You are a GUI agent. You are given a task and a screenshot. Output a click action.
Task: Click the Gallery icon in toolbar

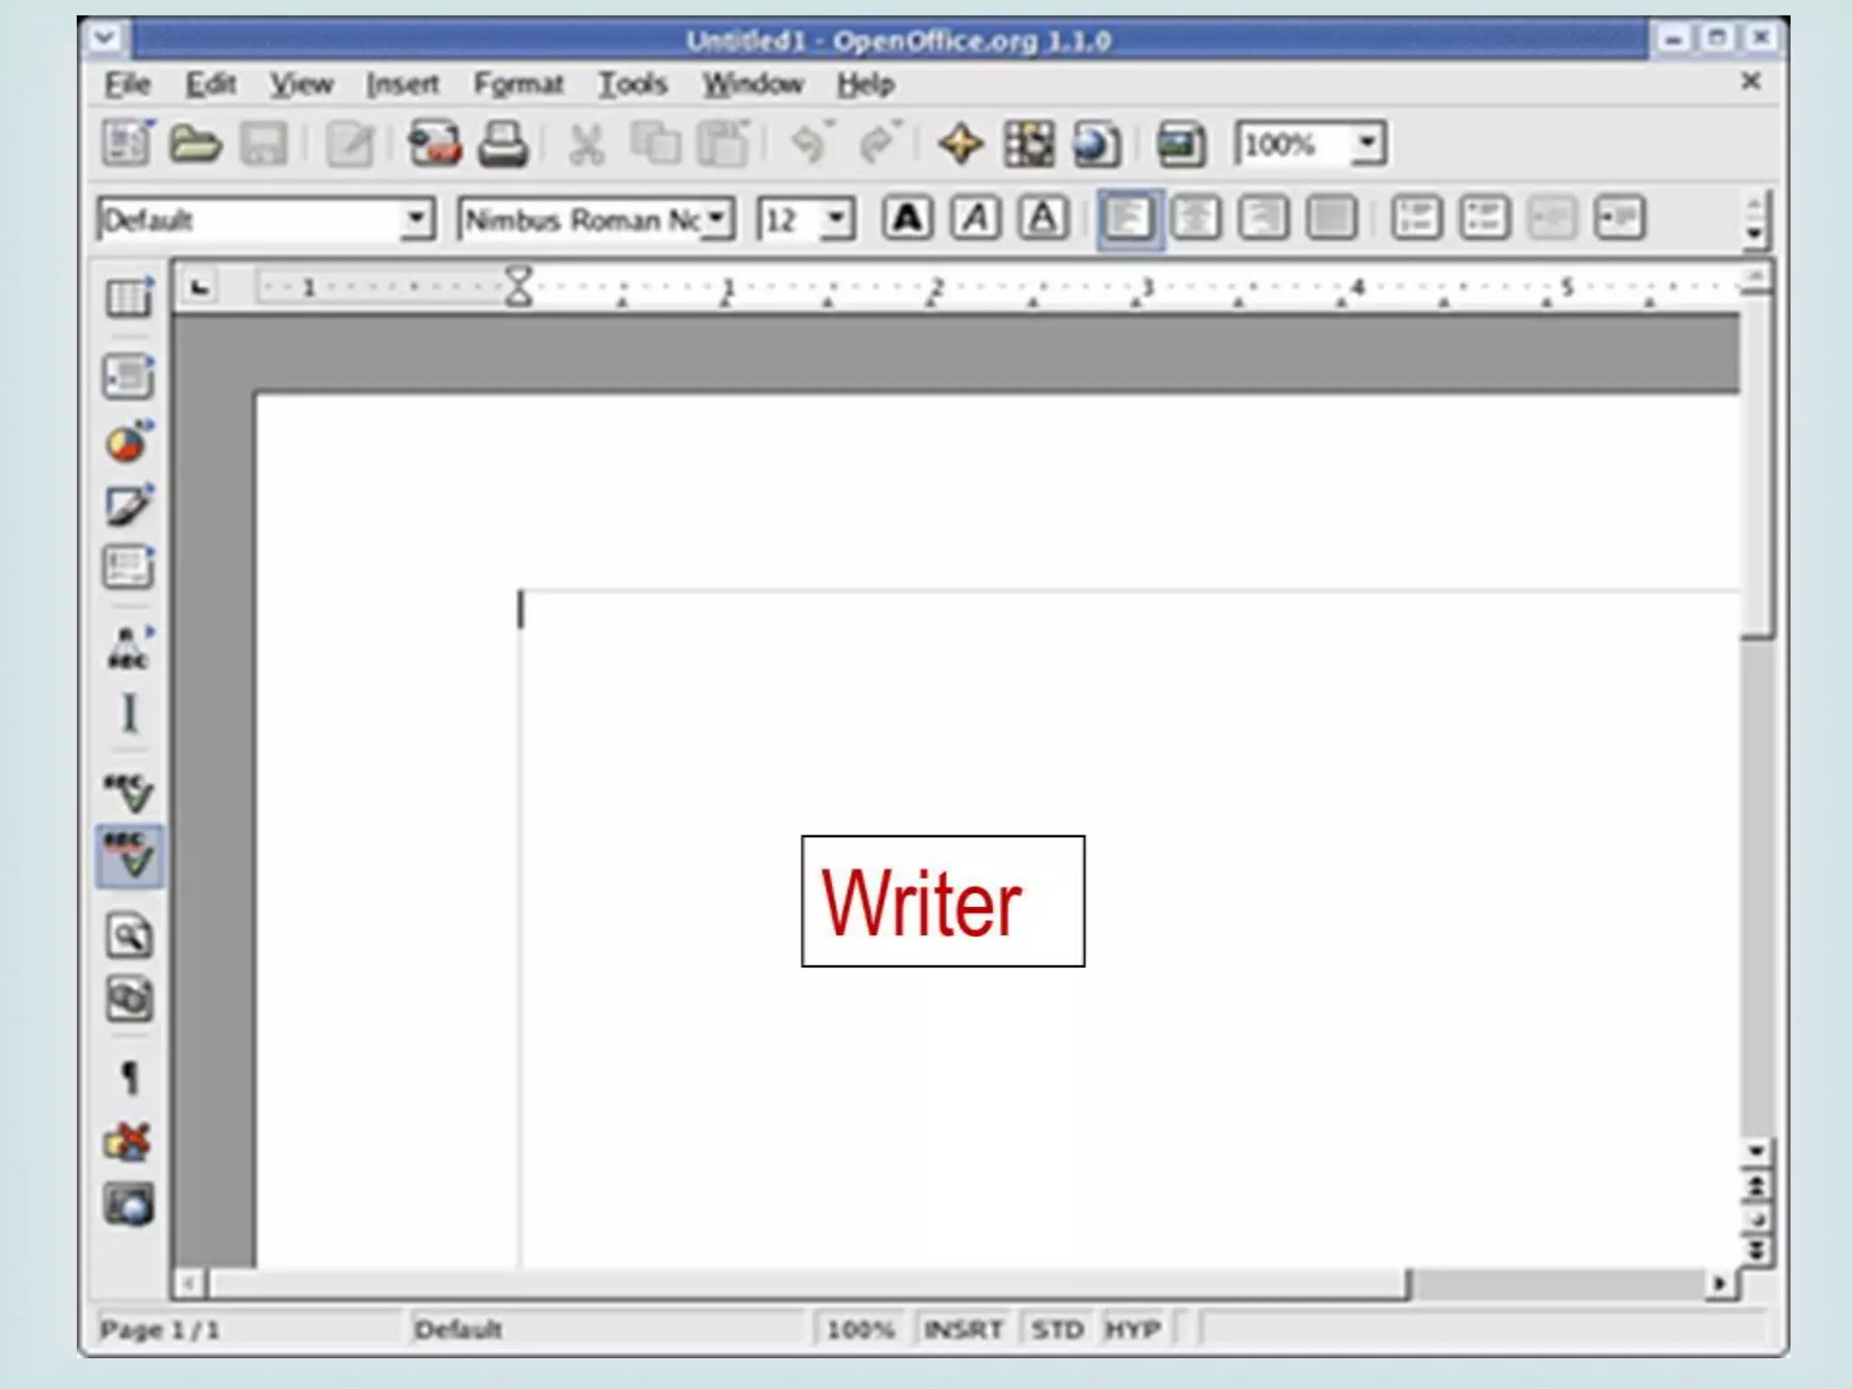tap(1181, 145)
